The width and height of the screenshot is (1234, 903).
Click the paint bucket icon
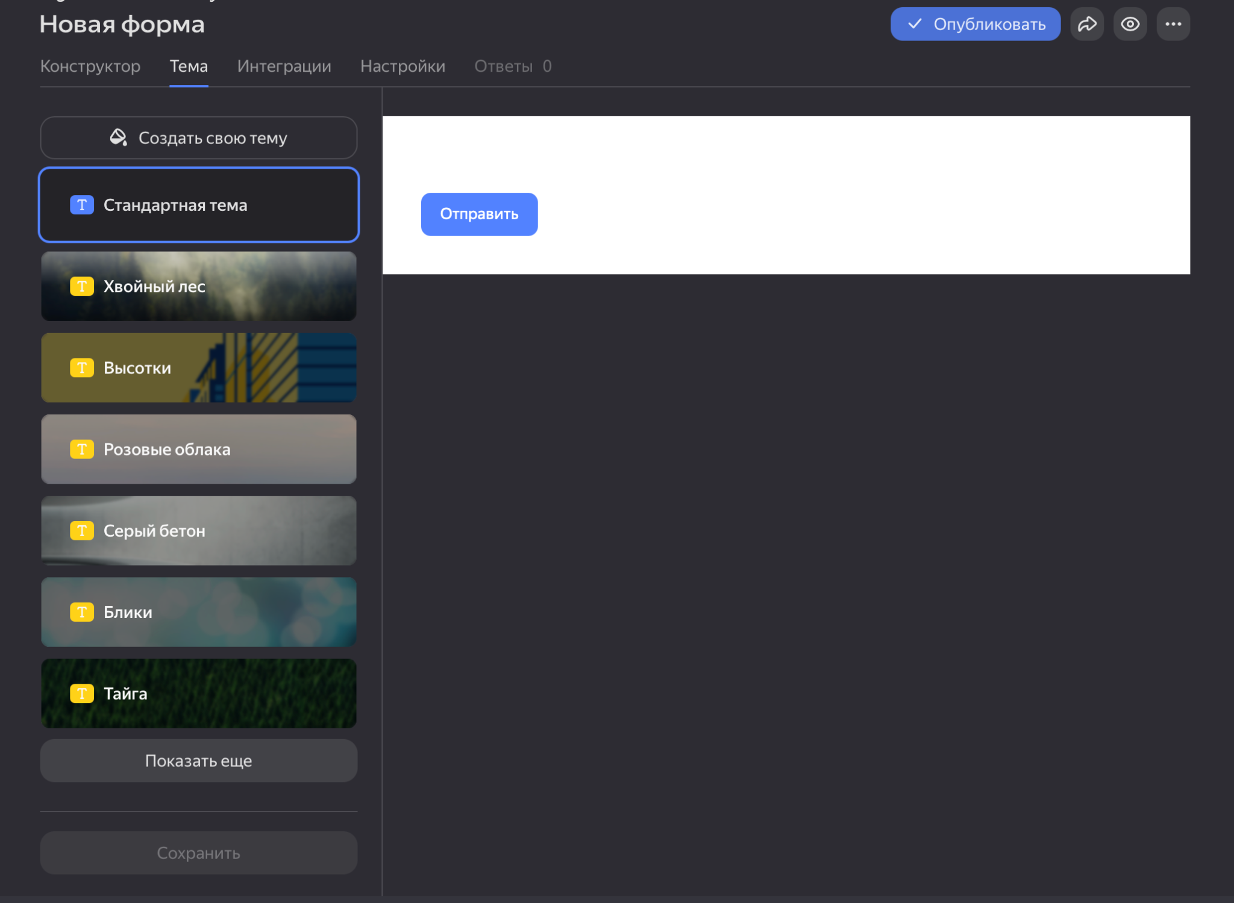click(118, 137)
